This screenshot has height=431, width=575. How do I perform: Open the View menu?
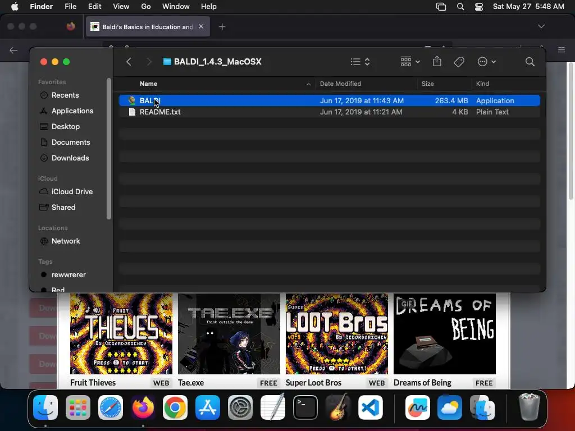(121, 7)
